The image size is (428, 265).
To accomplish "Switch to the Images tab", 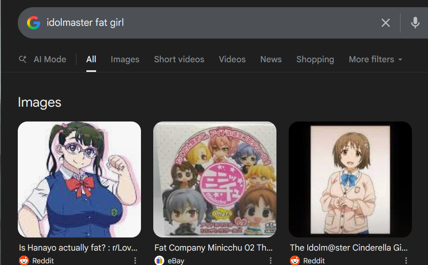I will point(125,59).
